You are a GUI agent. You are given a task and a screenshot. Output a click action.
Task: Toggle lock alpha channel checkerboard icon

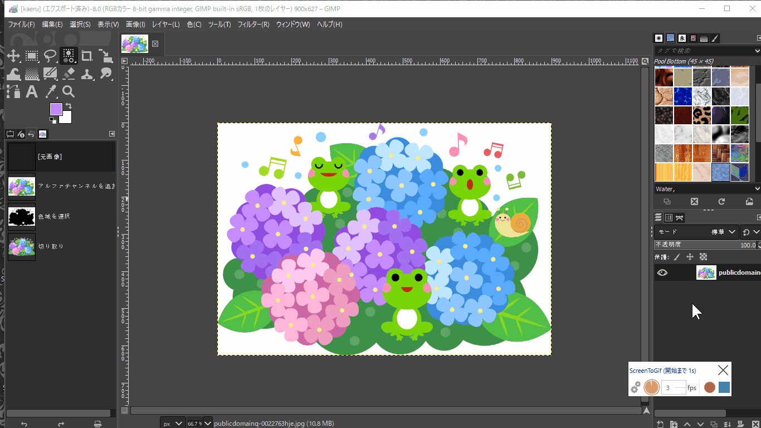click(x=703, y=257)
